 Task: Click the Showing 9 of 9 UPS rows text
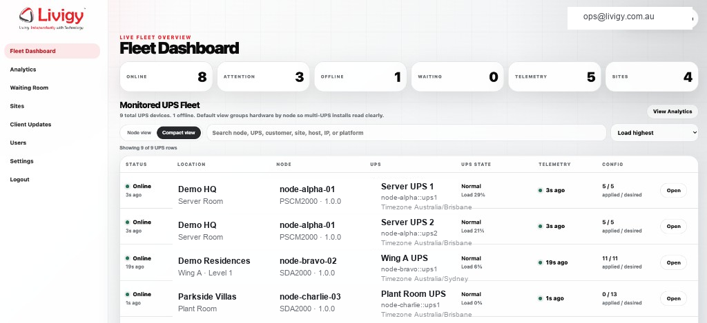coord(148,147)
